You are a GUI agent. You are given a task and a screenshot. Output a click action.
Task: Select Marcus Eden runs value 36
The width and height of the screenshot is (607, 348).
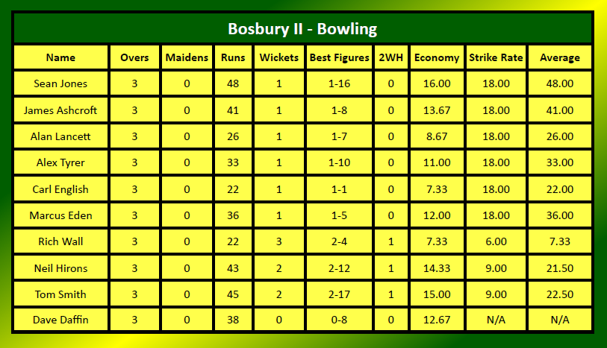coord(233,215)
